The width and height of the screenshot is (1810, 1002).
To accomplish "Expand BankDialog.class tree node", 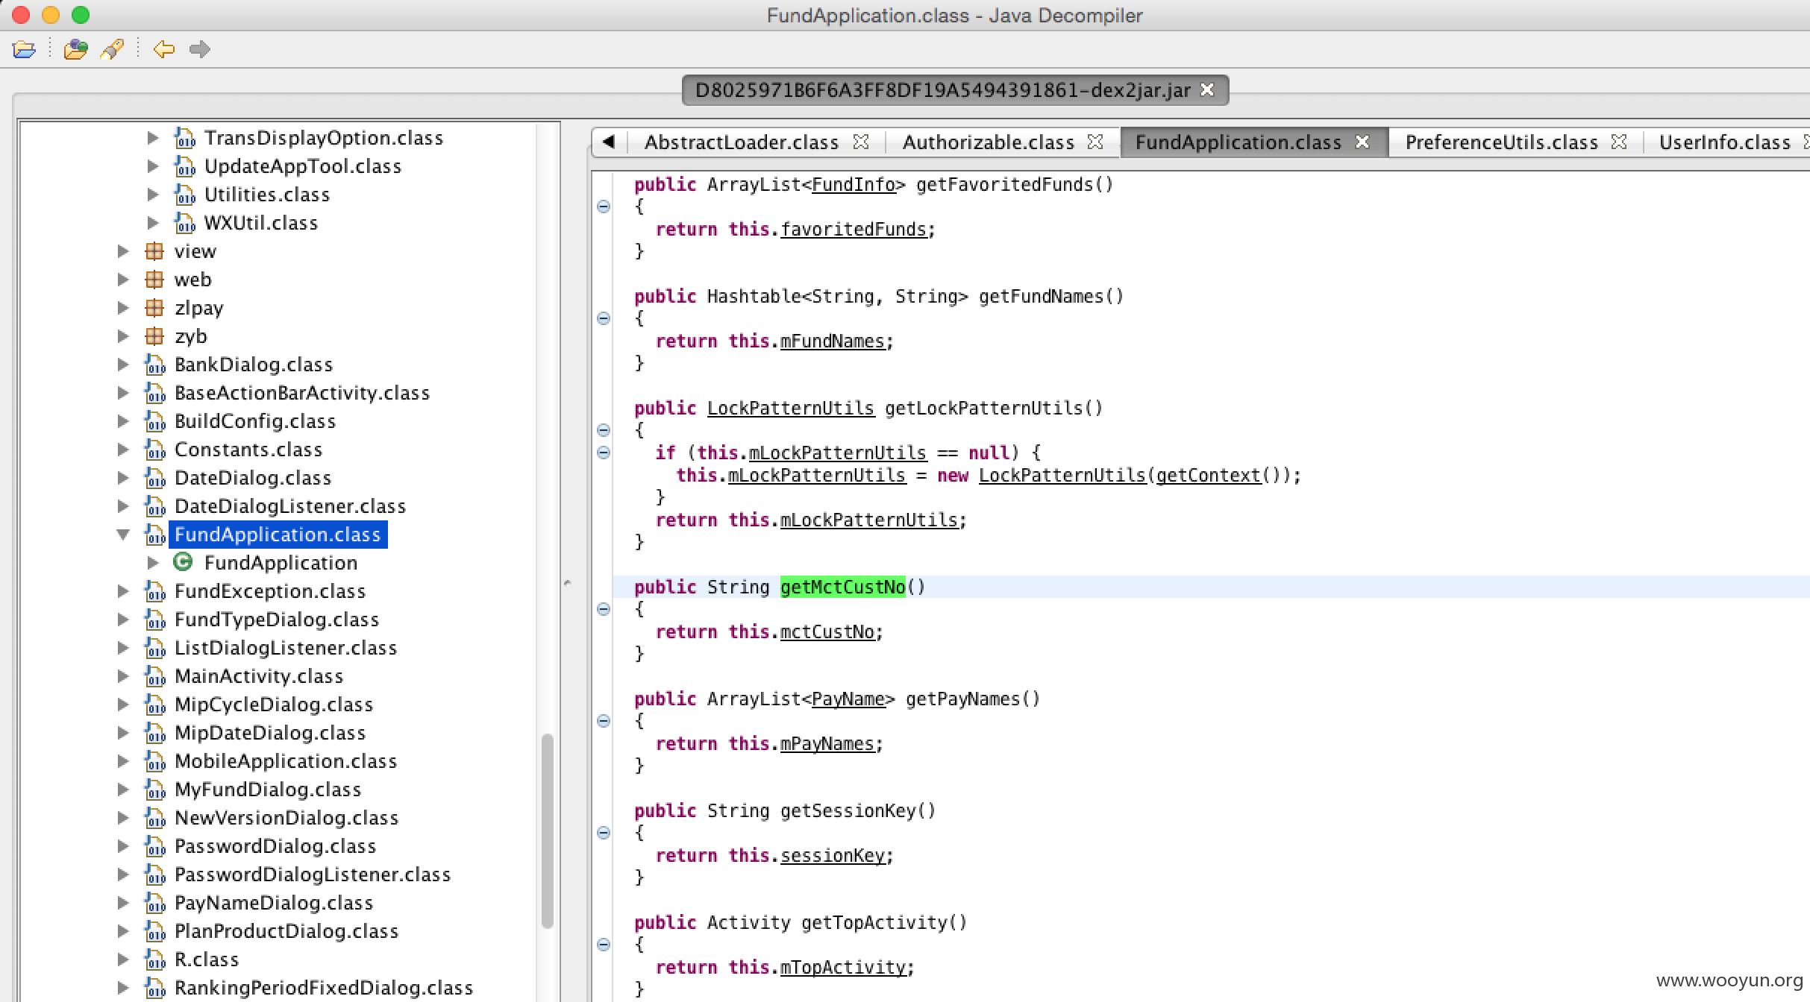I will pos(123,365).
